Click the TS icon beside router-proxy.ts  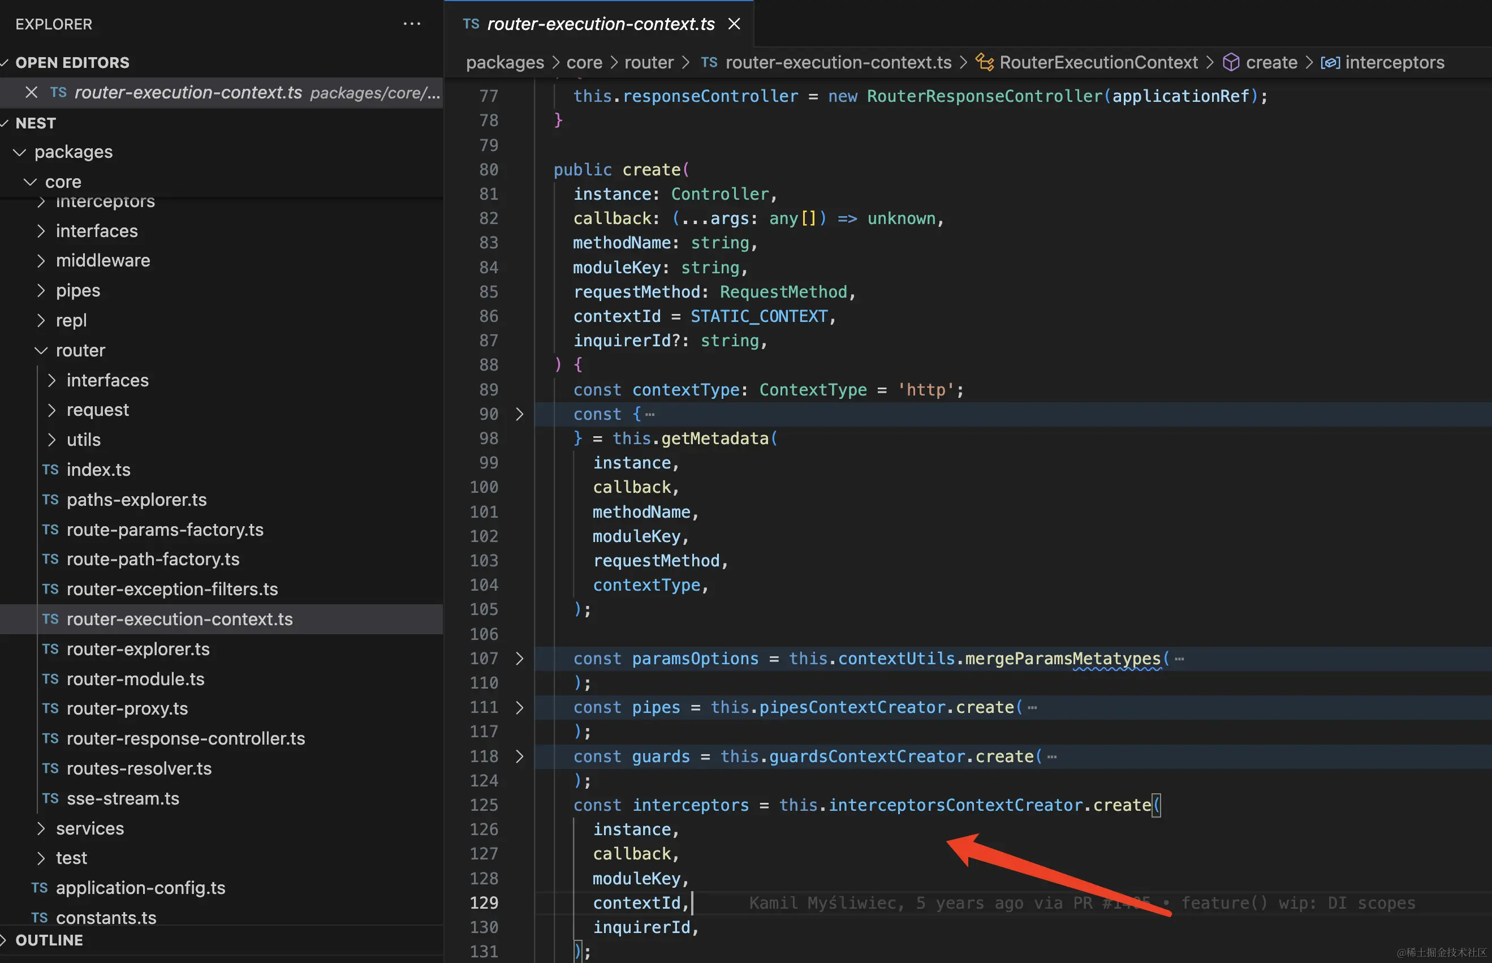click(x=51, y=708)
